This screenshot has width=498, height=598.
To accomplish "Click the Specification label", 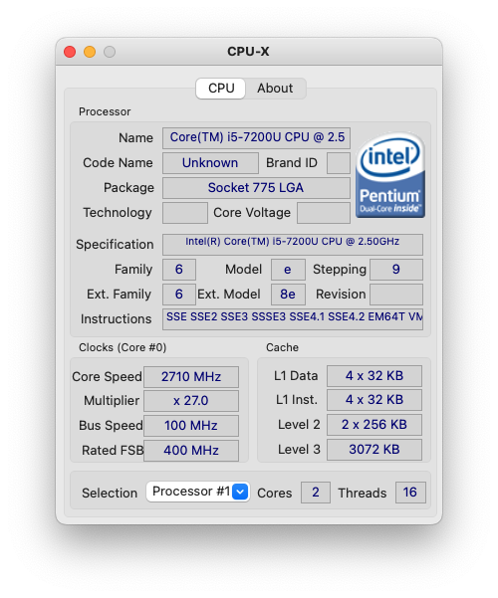I will (x=115, y=245).
